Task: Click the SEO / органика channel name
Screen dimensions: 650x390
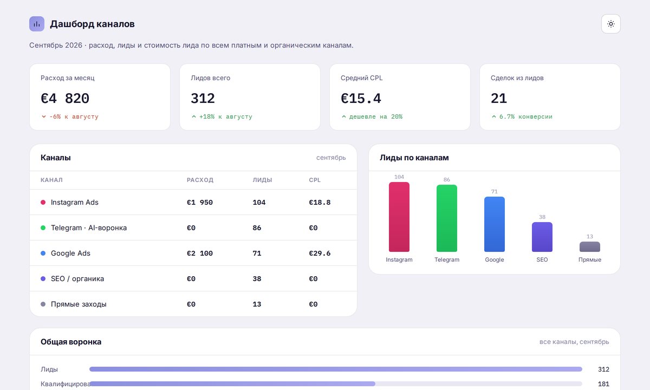Action: point(77,278)
